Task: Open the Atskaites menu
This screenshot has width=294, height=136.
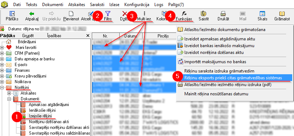Action: tap(77, 5)
